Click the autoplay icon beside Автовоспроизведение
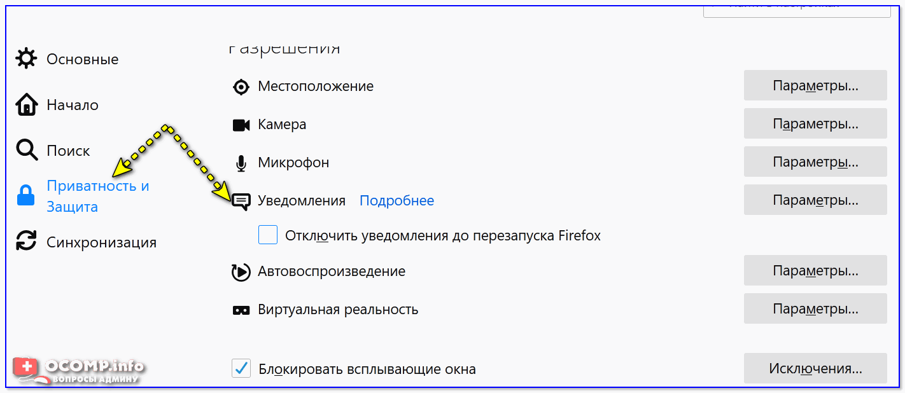This screenshot has height=393, width=905. pyautogui.click(x=241, y=272)
